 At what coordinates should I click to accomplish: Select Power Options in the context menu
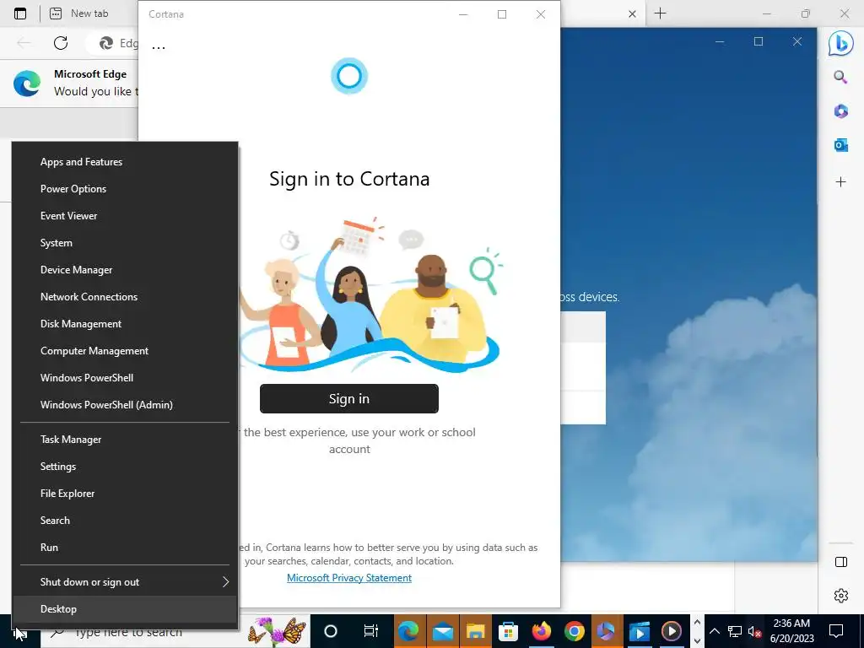point(126,189)
